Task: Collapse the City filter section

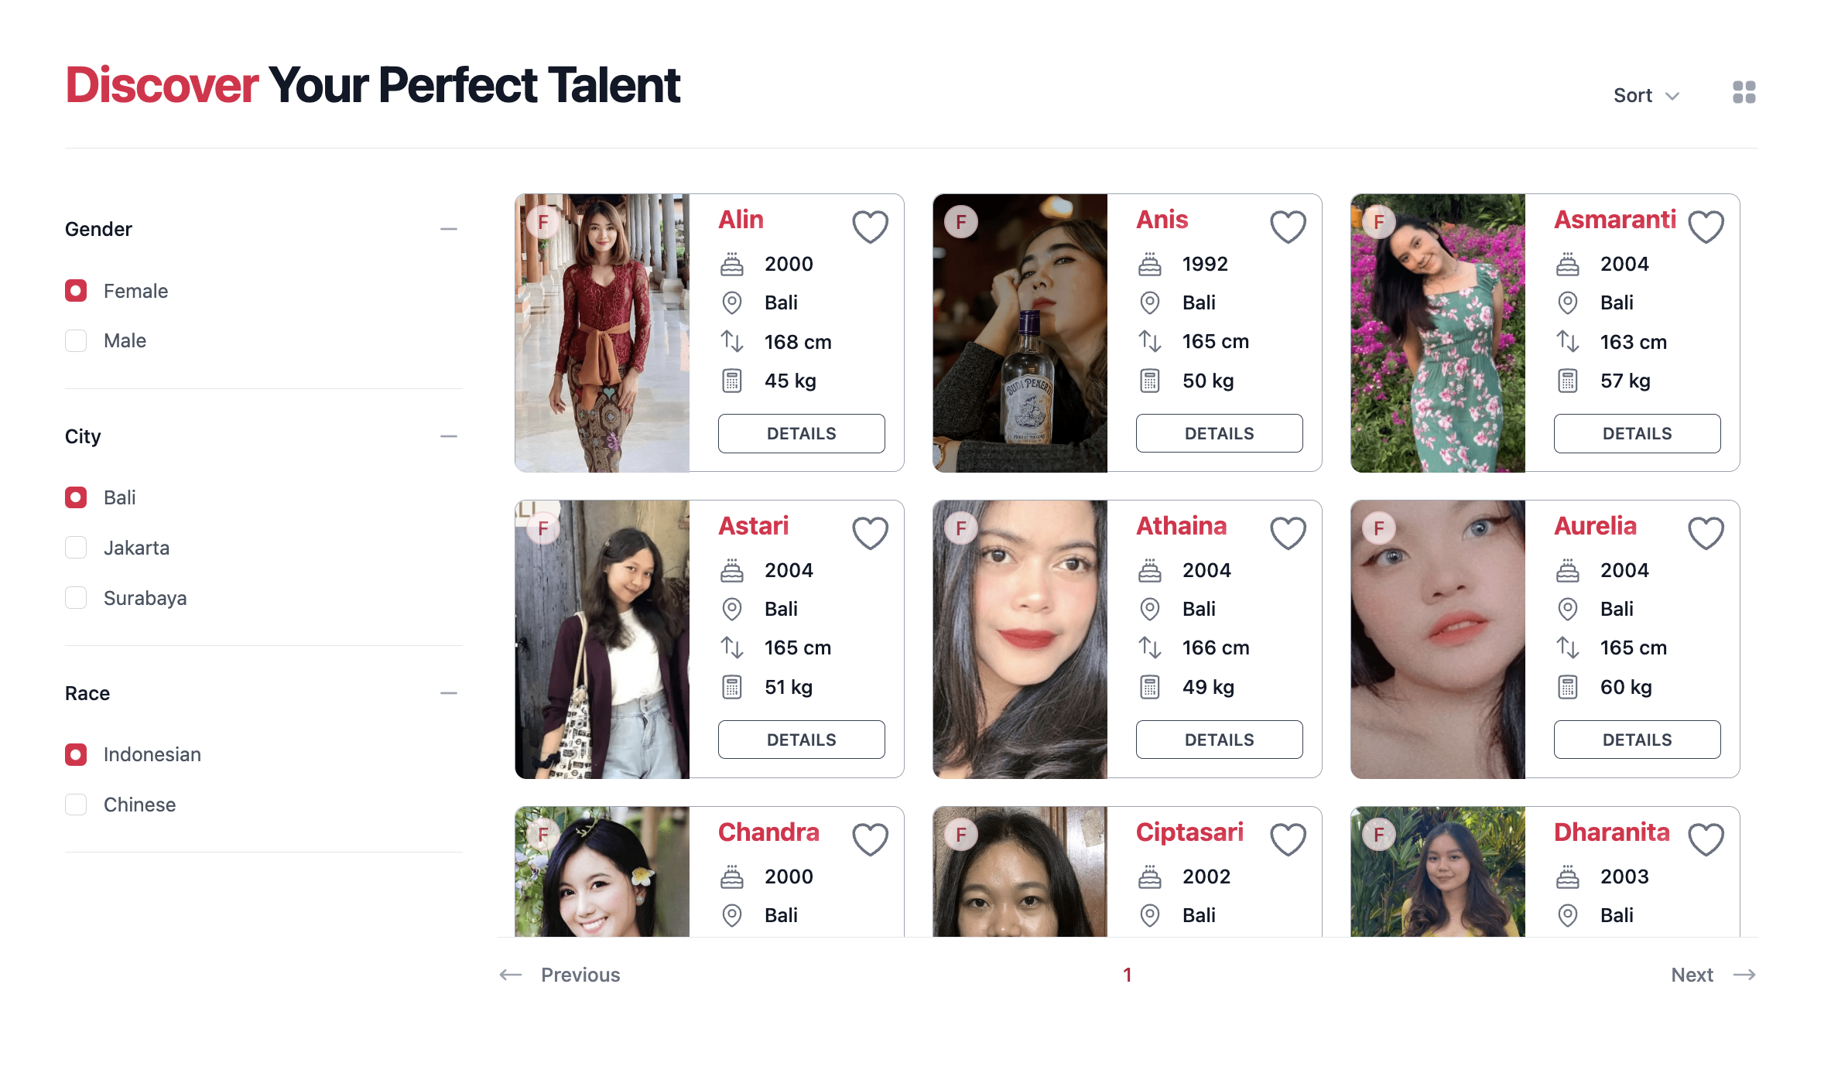Action: click(449, 436)
